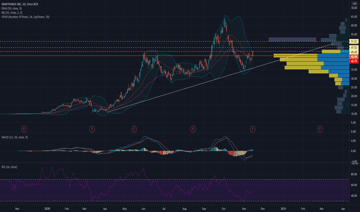Click the RSI (14, close) legend
This screenshot has width=360, height=212.
point(9,167)
